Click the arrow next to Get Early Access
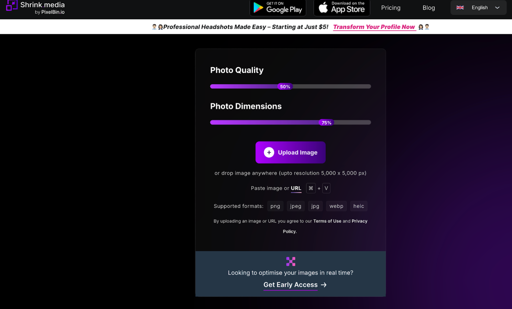This screenshot has height=309, width=512. coord(324,285)
